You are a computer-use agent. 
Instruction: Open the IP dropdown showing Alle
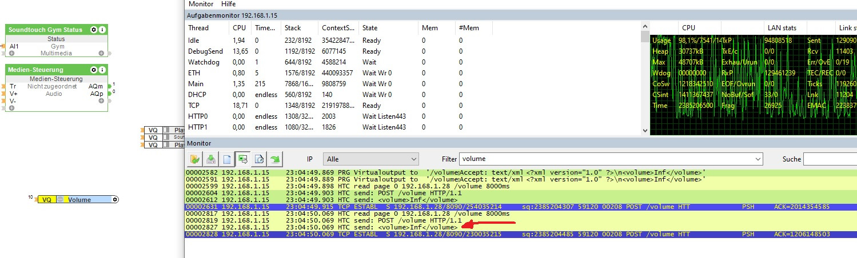point(370,159)
